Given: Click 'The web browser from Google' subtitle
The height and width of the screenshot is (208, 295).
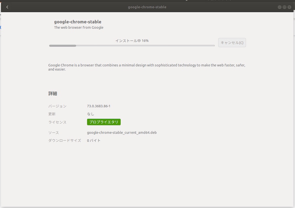Looking at the screenshot, I should (x=79, y=27).
